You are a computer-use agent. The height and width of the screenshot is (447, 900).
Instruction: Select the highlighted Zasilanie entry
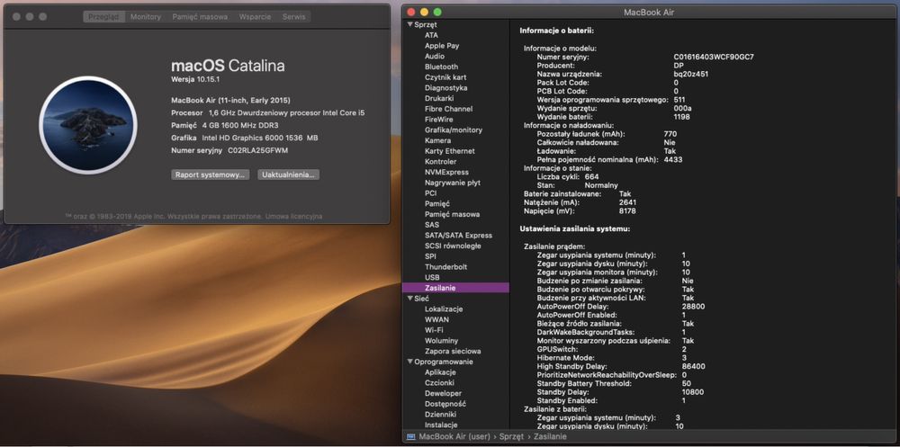click(455, 288)
